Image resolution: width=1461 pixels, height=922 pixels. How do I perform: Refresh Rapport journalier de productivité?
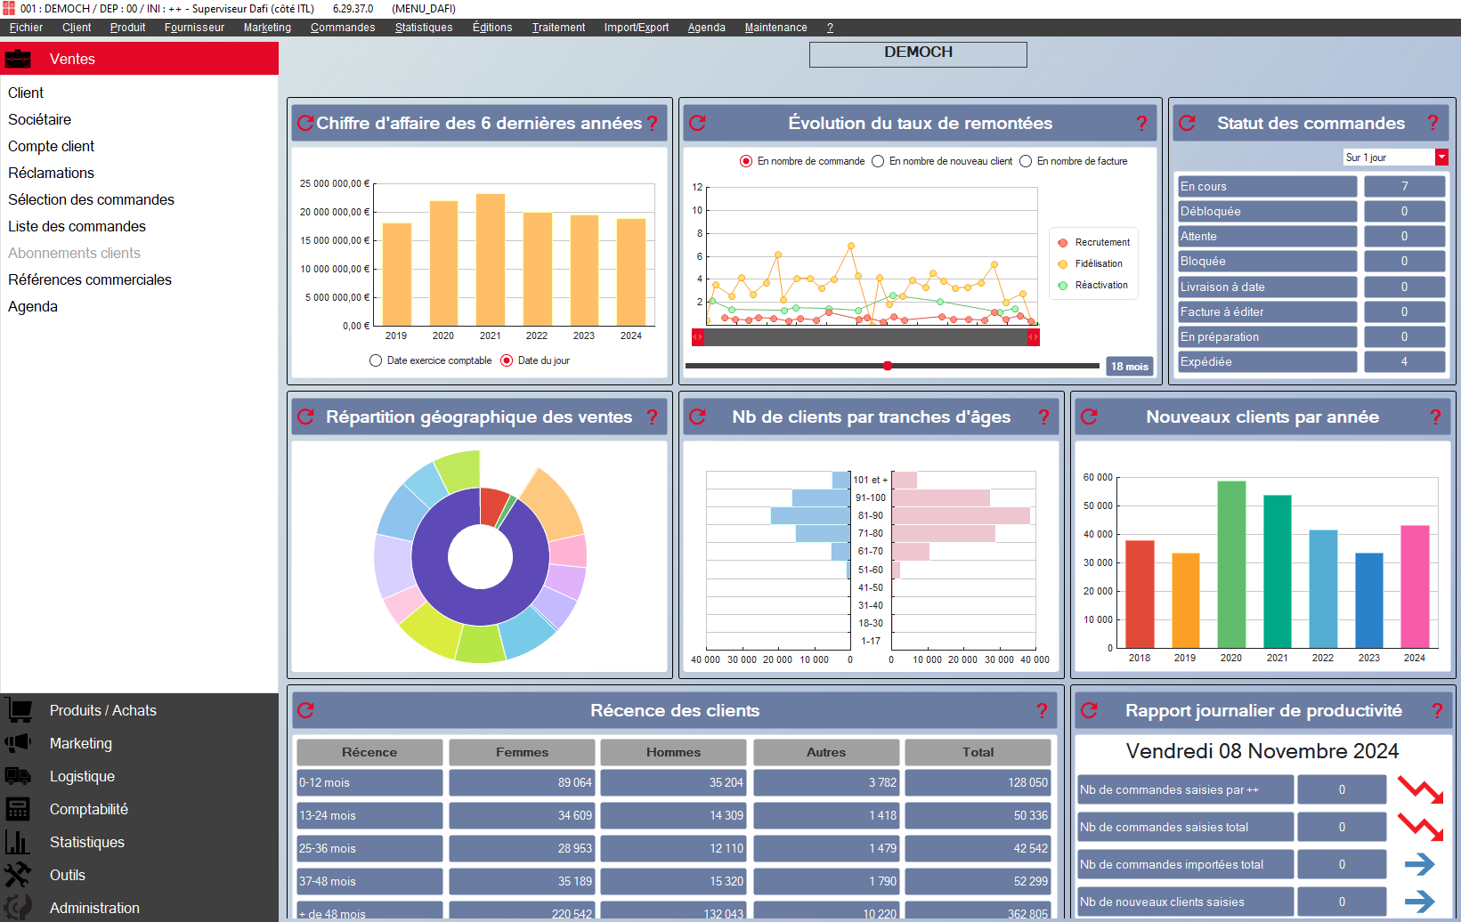pyautogui.click(x=1089, y=711)
